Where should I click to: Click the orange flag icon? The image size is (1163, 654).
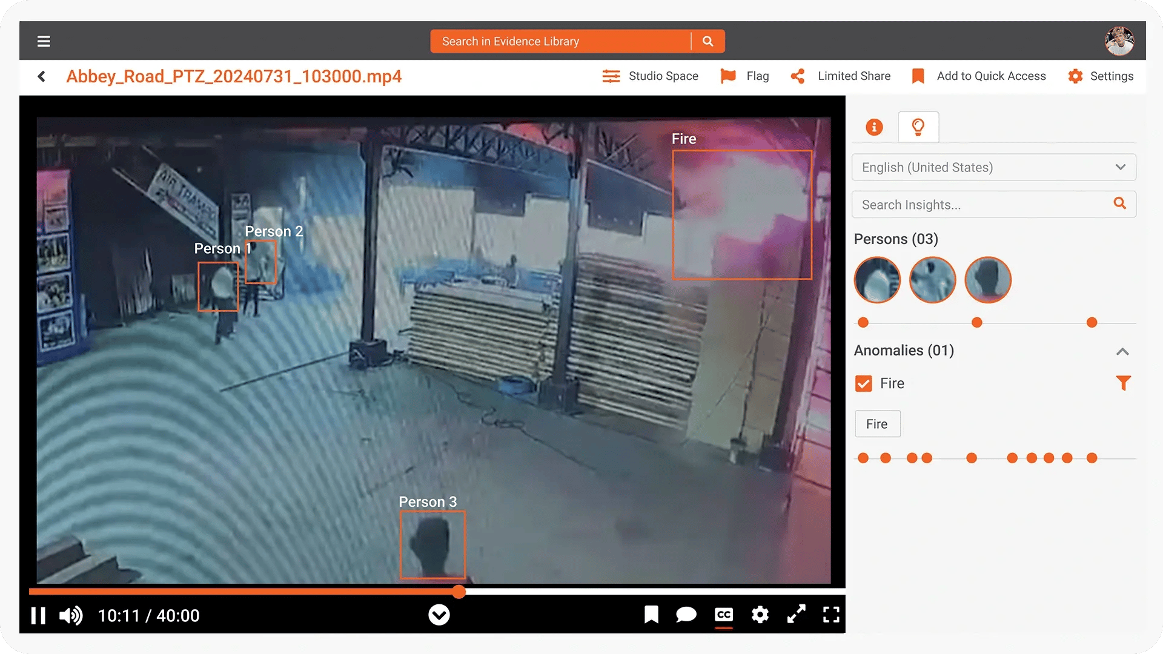pos(728,76)
